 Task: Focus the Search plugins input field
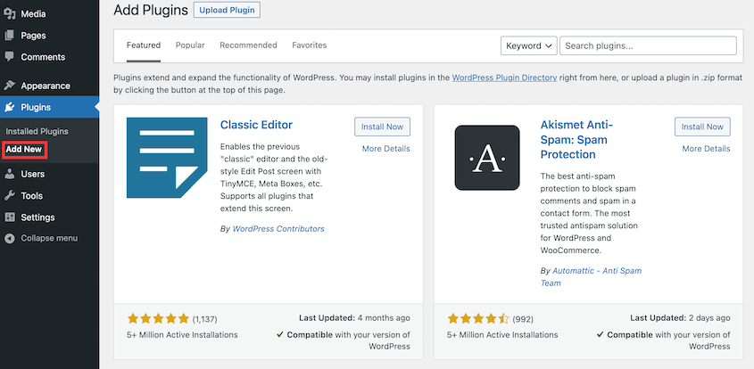[x=648, y=45]
